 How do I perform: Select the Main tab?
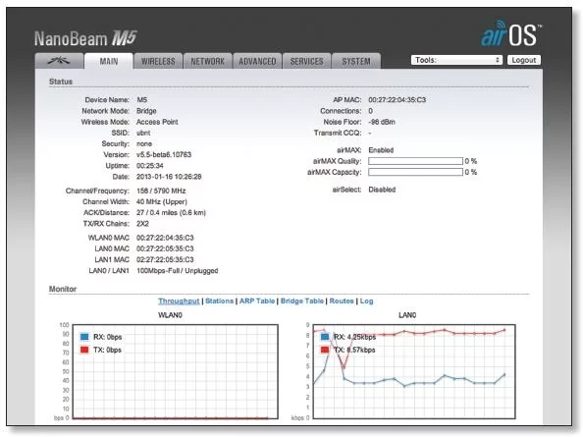pyautogui.click(x=109, y=61)
